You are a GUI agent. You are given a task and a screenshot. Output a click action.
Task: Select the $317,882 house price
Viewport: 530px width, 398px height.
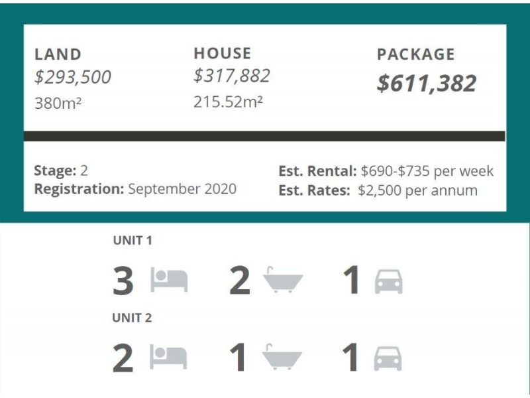pos(232,76)
